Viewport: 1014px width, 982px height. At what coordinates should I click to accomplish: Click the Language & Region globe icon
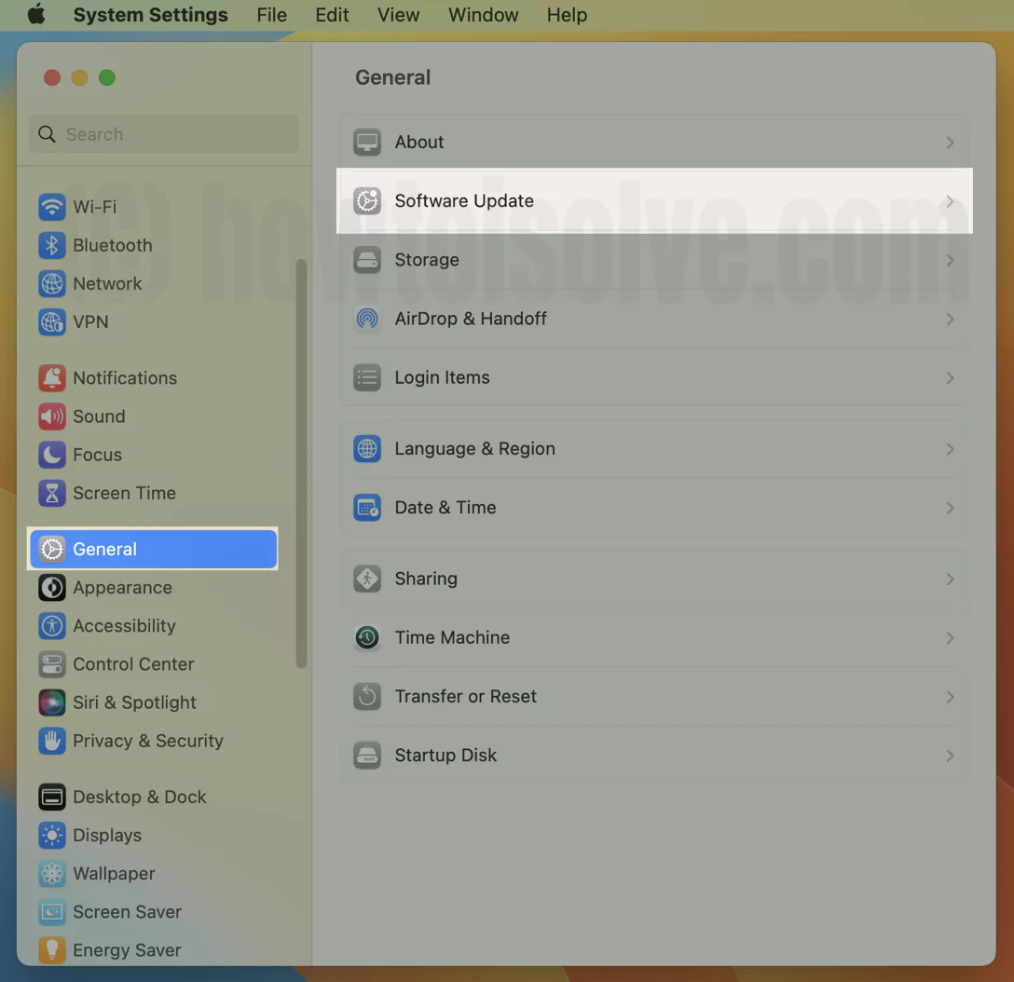click(367, 449)
